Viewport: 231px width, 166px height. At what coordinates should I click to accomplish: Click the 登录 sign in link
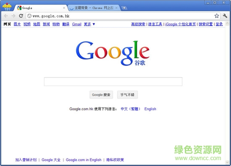click(x=219, y=24)
